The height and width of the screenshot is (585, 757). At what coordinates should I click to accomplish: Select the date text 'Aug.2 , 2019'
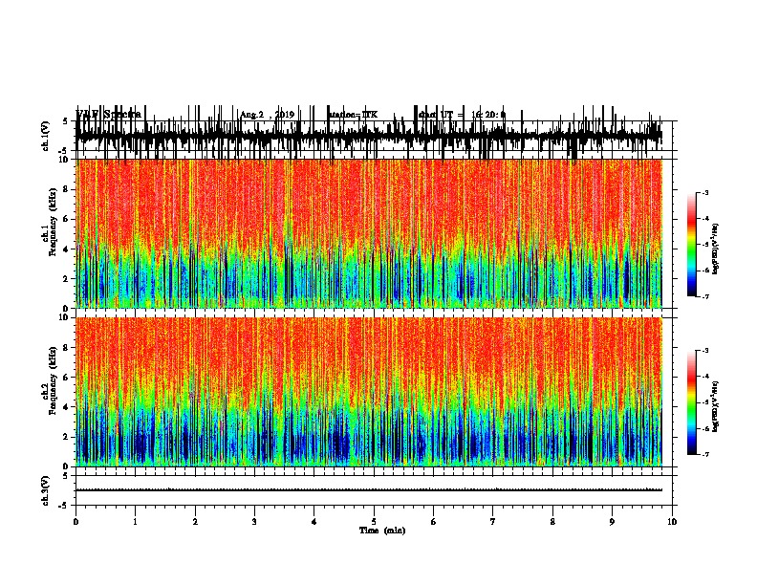click(x=267, y=115)
